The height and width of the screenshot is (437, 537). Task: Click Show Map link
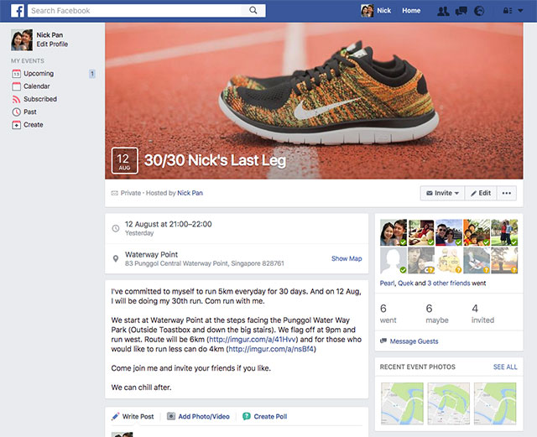point(347,258)
